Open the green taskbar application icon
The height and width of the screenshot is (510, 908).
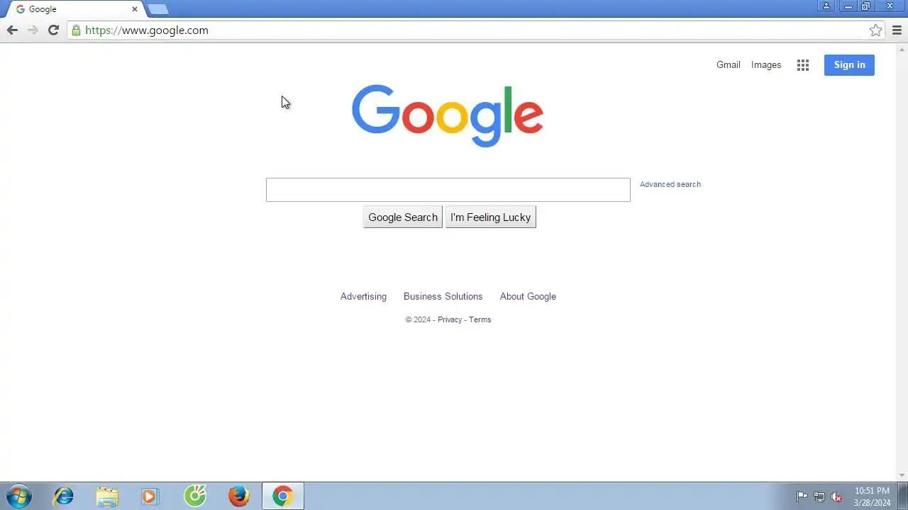pyautogui.click(x=195, y=497)
